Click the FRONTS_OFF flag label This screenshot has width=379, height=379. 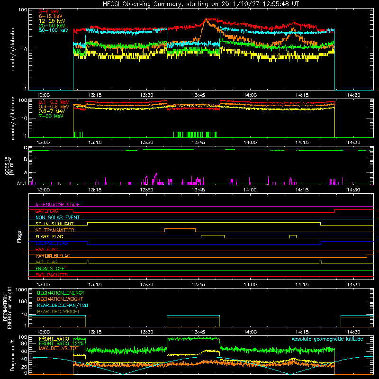pyautogui.click(x=50, y=269)
